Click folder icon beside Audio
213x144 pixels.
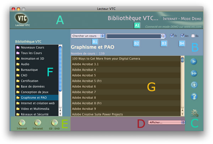(x=18, y=64)
